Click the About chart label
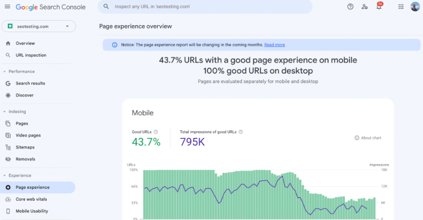 point(371,137)
